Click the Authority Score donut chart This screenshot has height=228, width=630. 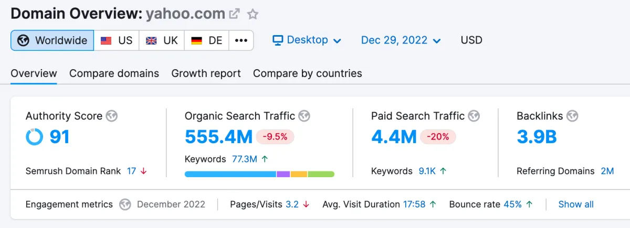tap(35, 137)
